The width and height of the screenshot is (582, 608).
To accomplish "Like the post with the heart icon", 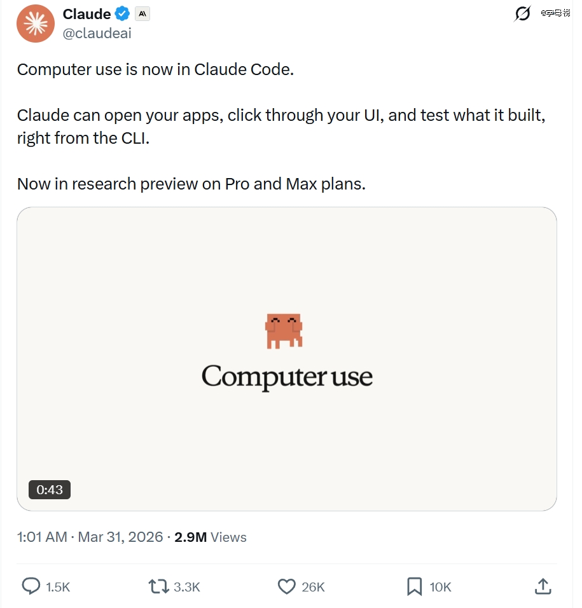I will [288, 586].
